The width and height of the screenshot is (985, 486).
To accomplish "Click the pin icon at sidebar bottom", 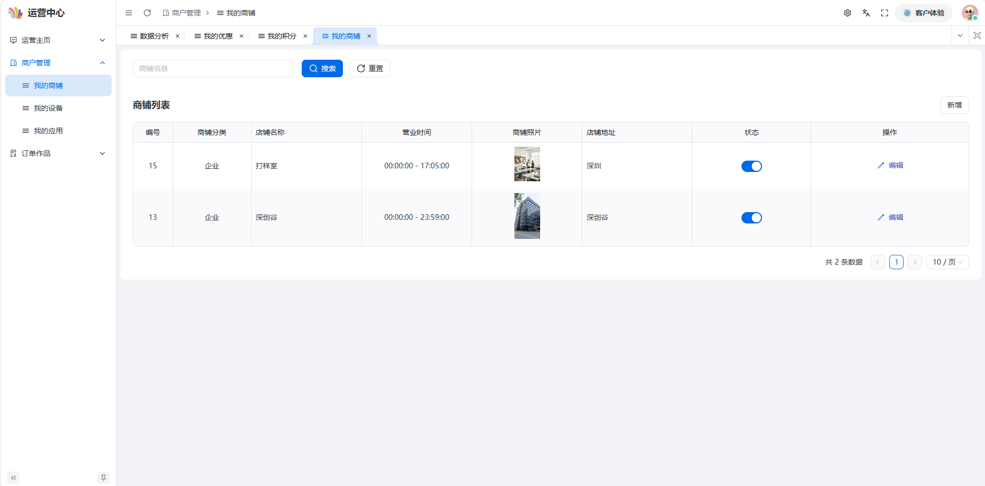I will (x=103, y=478).
